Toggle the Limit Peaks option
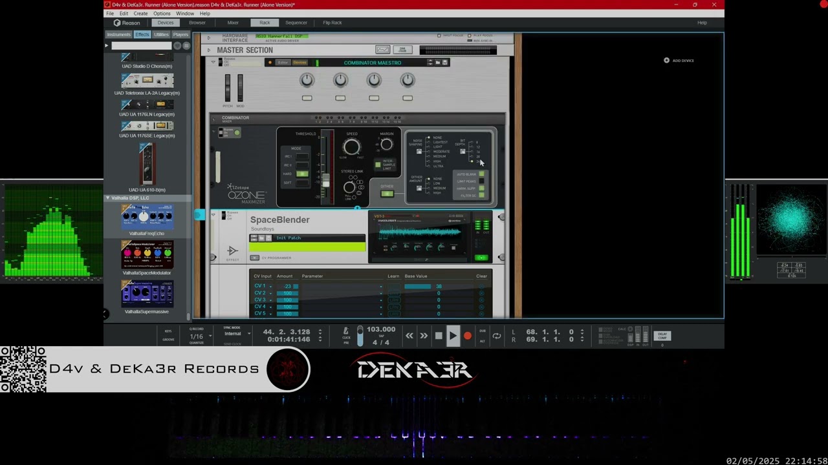 pyautogui.click(x=481, y=181)
